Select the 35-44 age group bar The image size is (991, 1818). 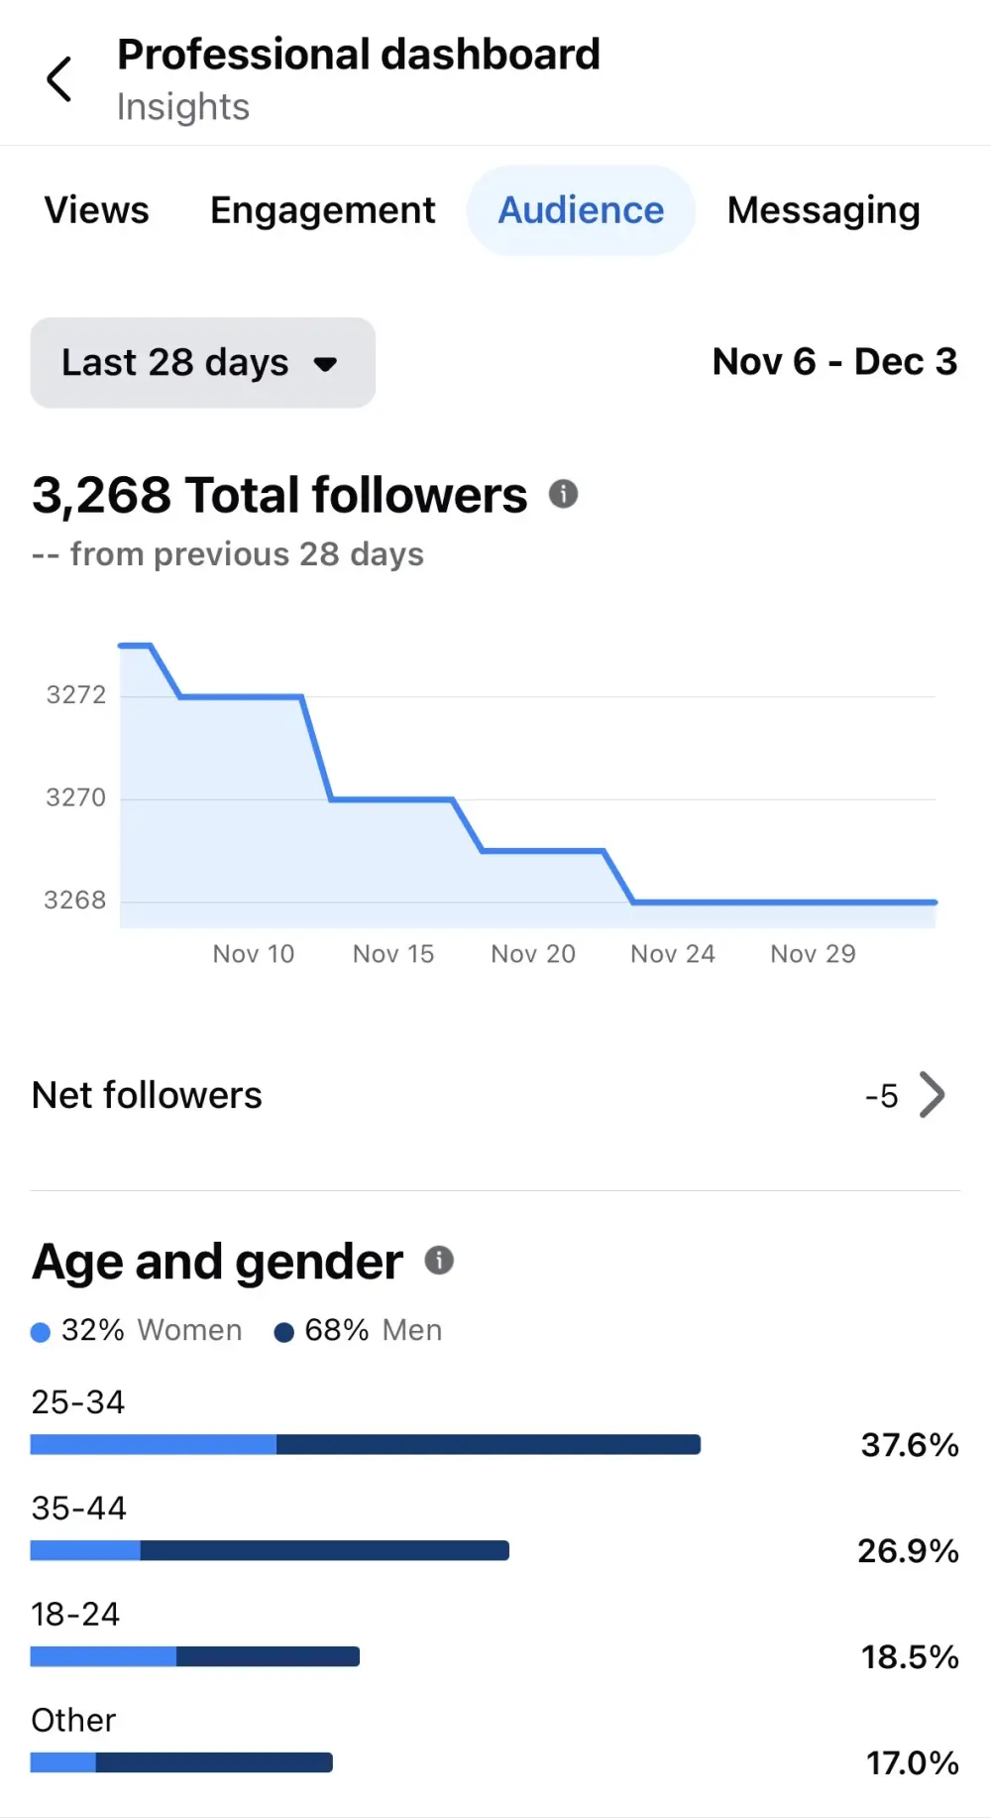tap(270, 1550)
